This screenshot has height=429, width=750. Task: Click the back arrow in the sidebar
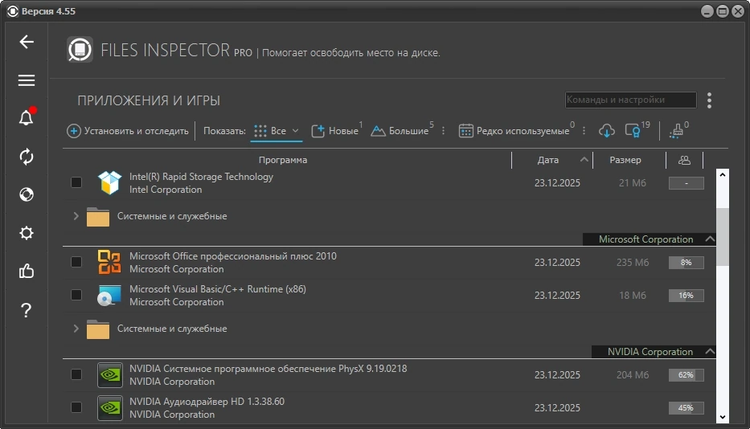pyautogui.click(x=27, y=42)
